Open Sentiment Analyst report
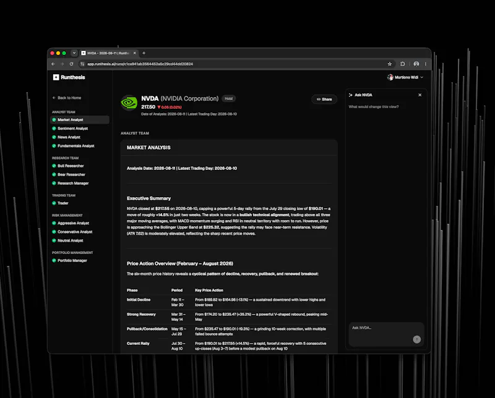 point(70,129)
